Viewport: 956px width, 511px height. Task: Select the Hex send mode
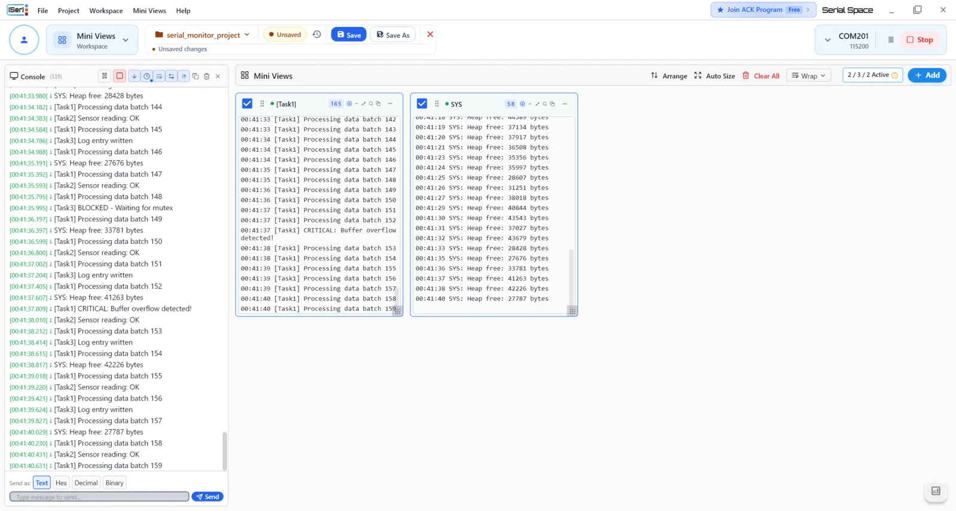[61, 483]
